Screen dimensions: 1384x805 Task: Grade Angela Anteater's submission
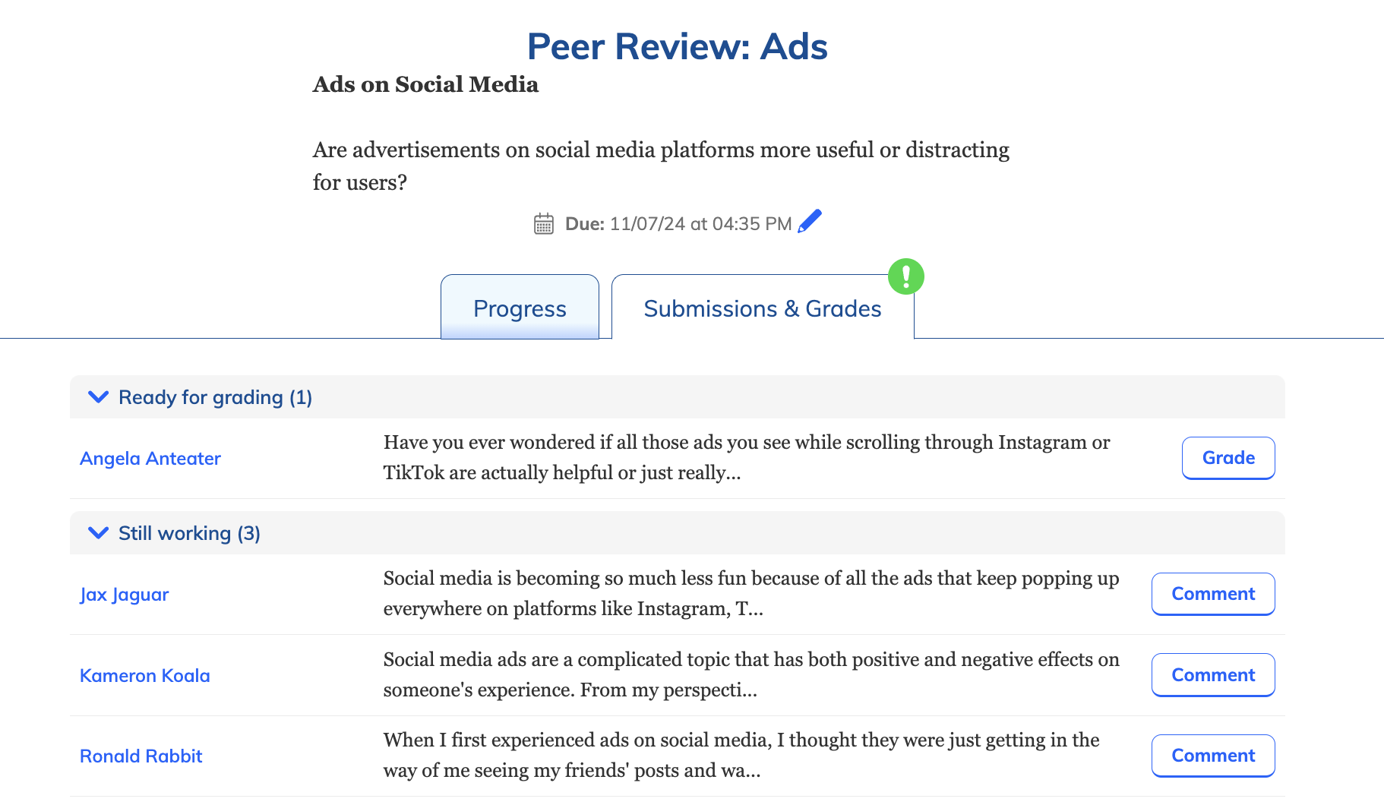coord(1228,457)
